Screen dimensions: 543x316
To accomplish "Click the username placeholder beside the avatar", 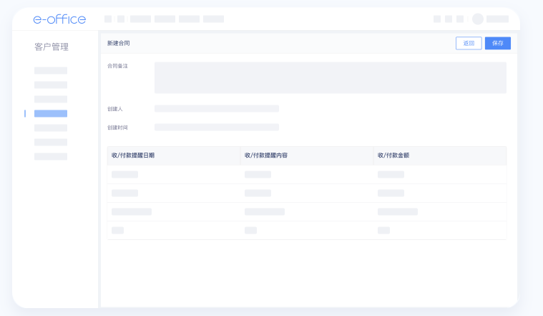I will tap(497, 19).
